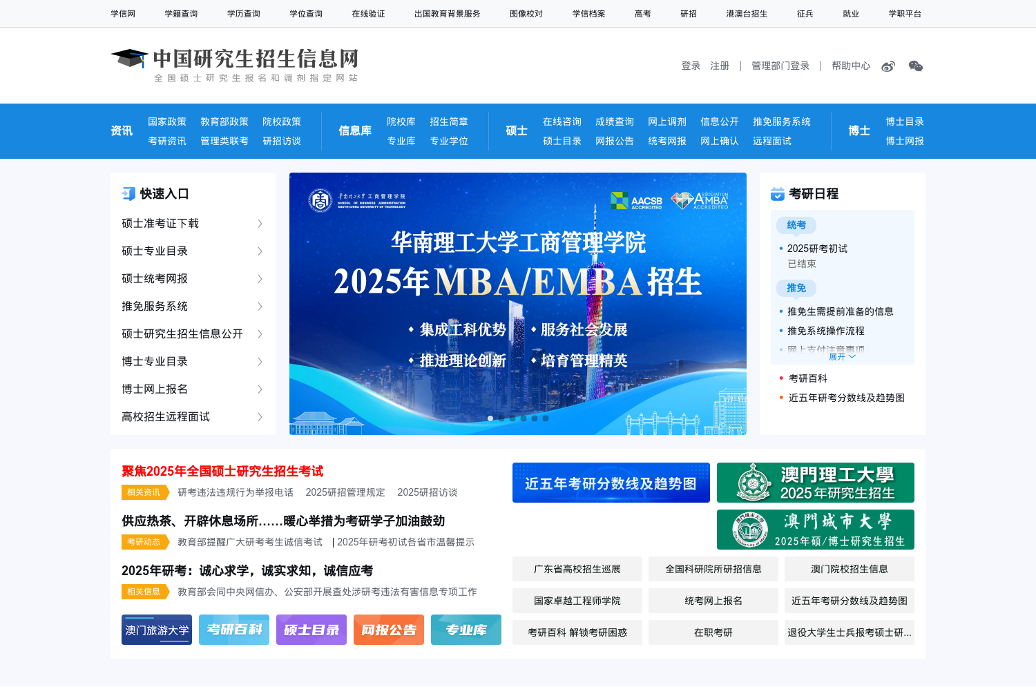Open 推免服务系统 in blue nav
The width and height of the screenshot is (1036, 687).
click(x=782, y=122)
